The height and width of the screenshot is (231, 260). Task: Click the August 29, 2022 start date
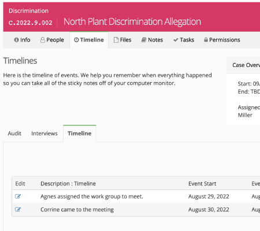click(x=209, y=196)
